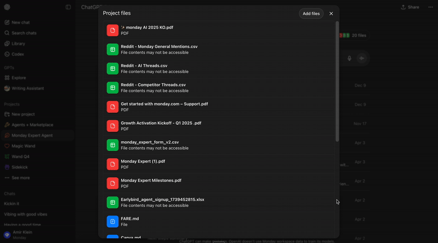Click the Codex icon in the sidebar
The image size is (438, 243).
tap(7, 54)
